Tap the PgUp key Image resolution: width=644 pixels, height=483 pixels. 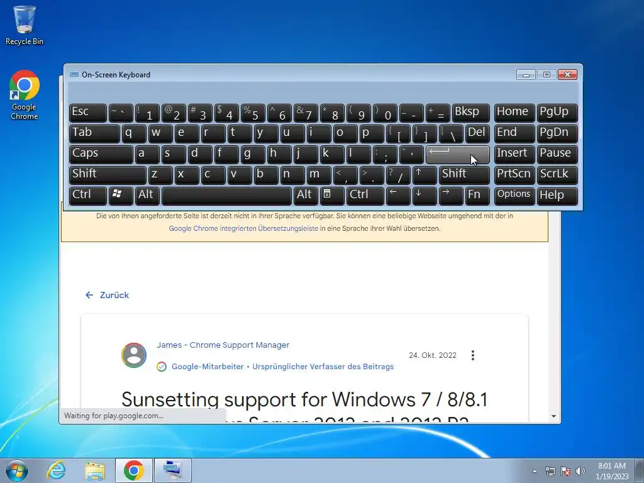(557, 113)
